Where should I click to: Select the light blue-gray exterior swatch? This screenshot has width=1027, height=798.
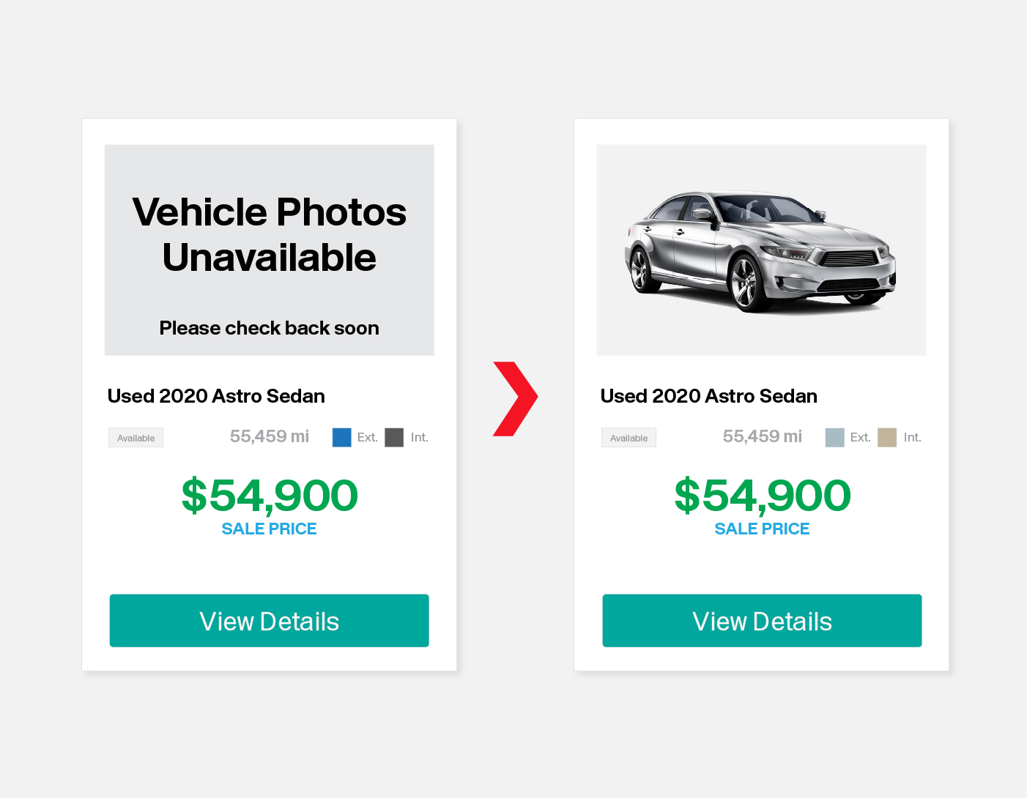pyautogui.click(x=835, y=438)
